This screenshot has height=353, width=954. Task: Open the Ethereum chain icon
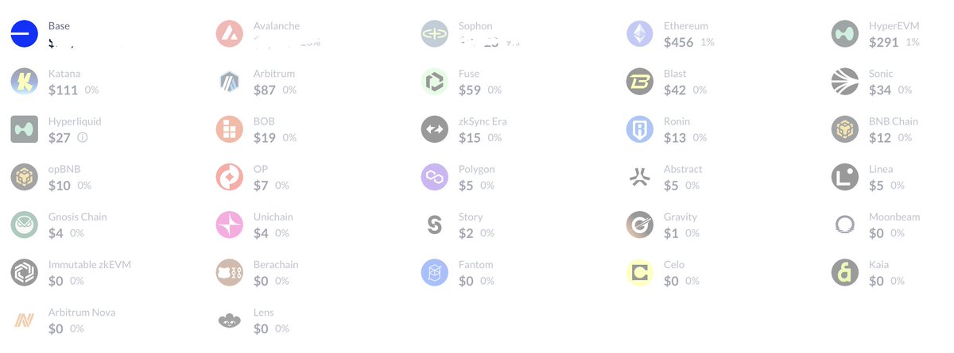[640, 34]
